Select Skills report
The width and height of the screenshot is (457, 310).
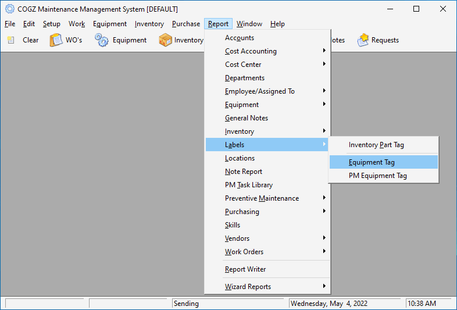click(x=267, y=225)
